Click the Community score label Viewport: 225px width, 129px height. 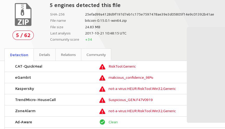pyautogui.click(x=65, y=40)
